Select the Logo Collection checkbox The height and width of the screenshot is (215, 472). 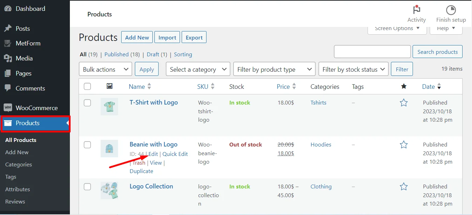point(87,186)
